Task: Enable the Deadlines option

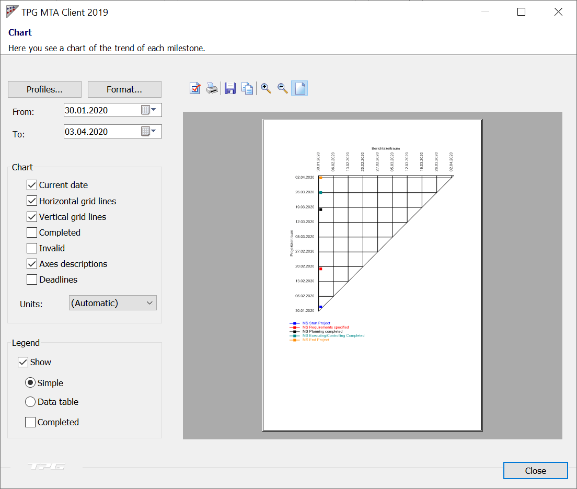Action: 31,280
